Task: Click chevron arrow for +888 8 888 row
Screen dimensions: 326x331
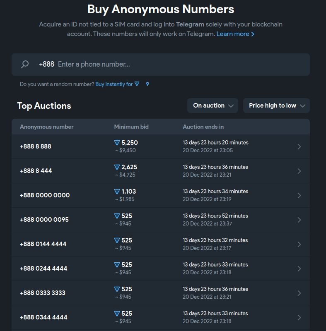Action: point(299,146)
